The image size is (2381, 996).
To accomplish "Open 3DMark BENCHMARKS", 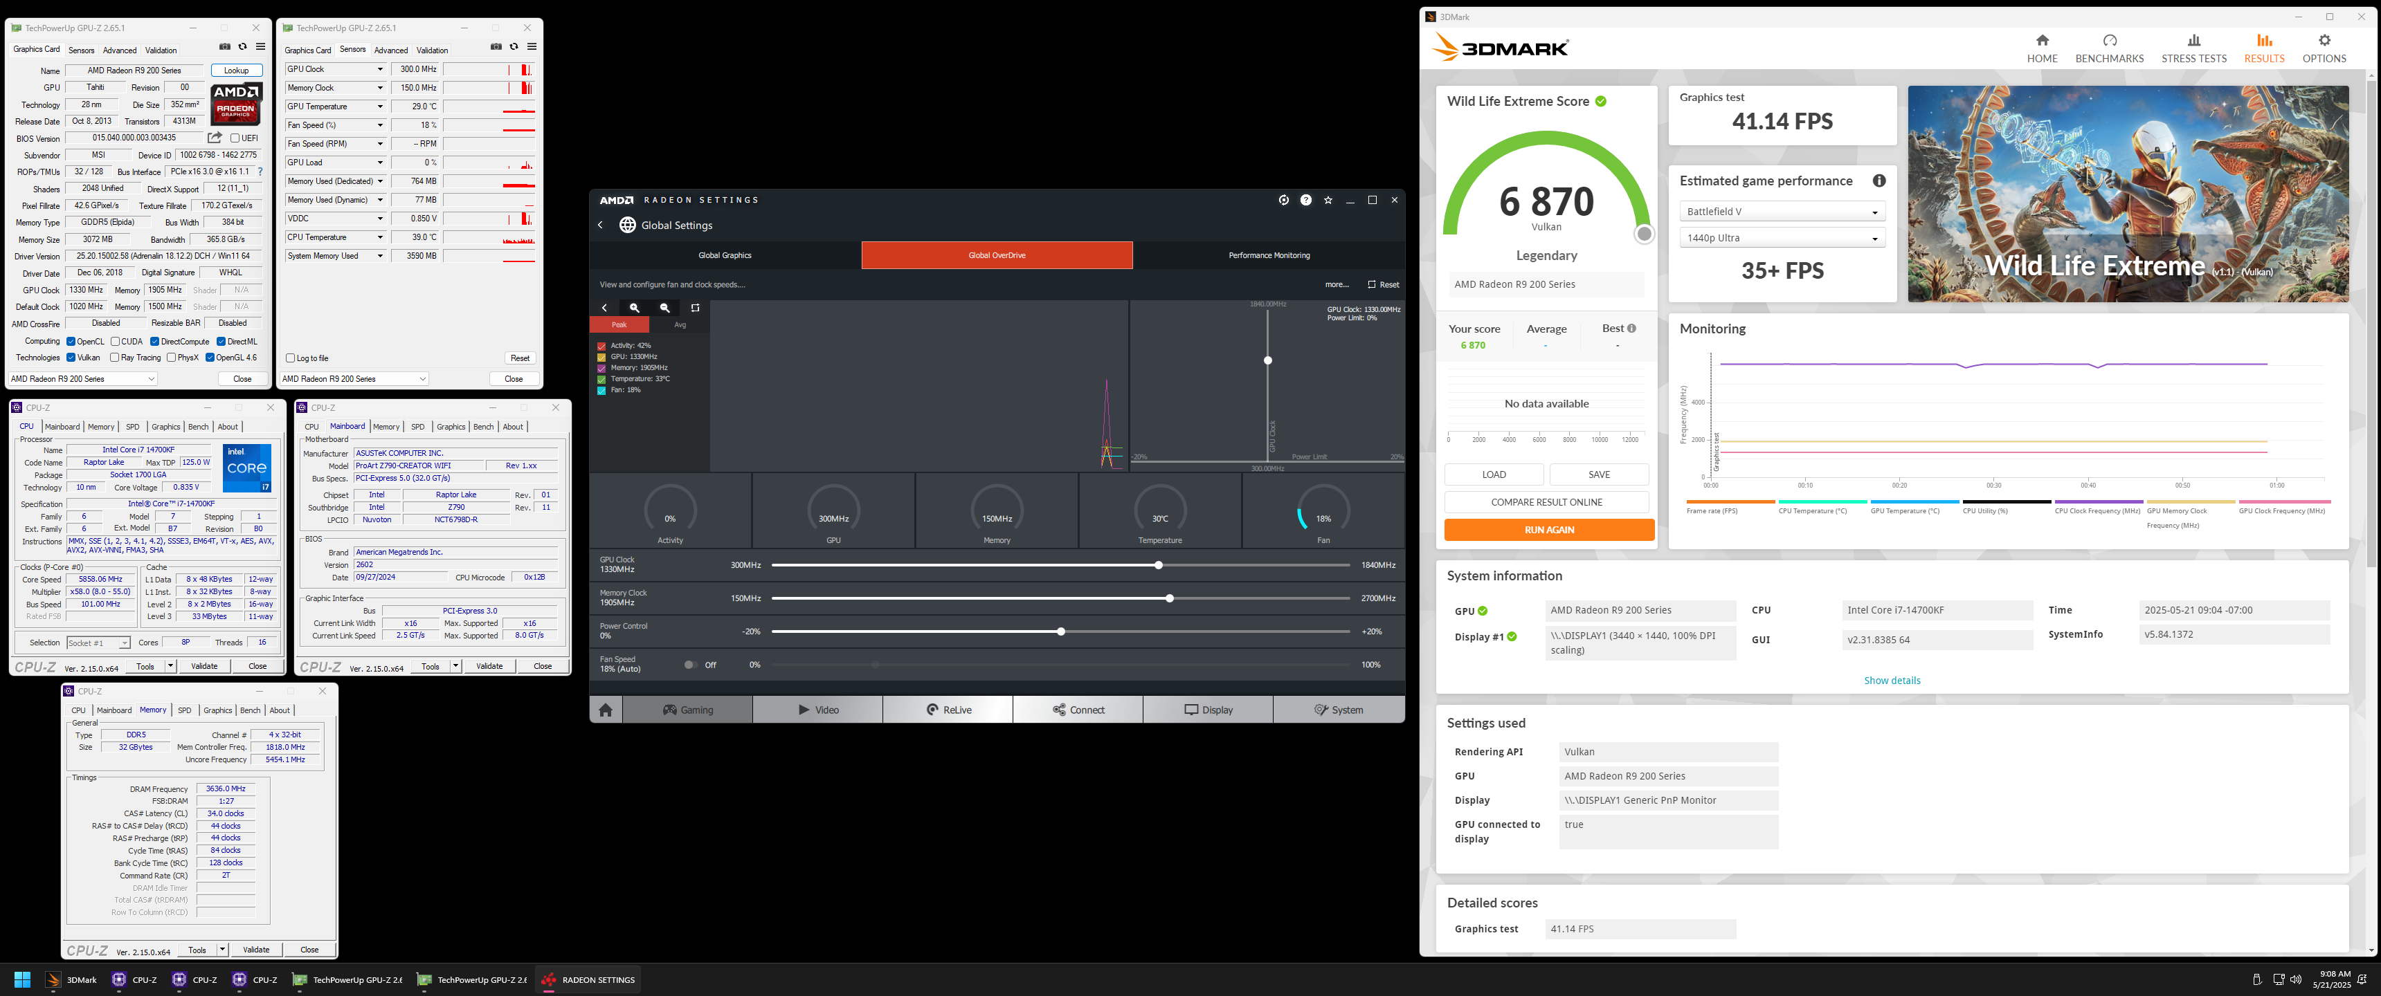I will 2109,48.
